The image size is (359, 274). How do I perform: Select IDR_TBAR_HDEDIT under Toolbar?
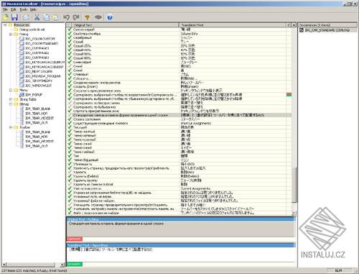(x=39, y=141)
